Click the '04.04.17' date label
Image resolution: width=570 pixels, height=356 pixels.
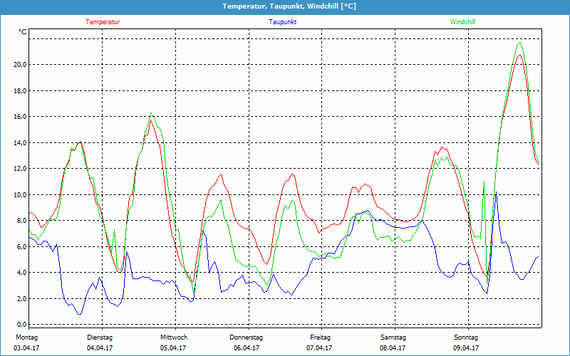click(100, 348)
